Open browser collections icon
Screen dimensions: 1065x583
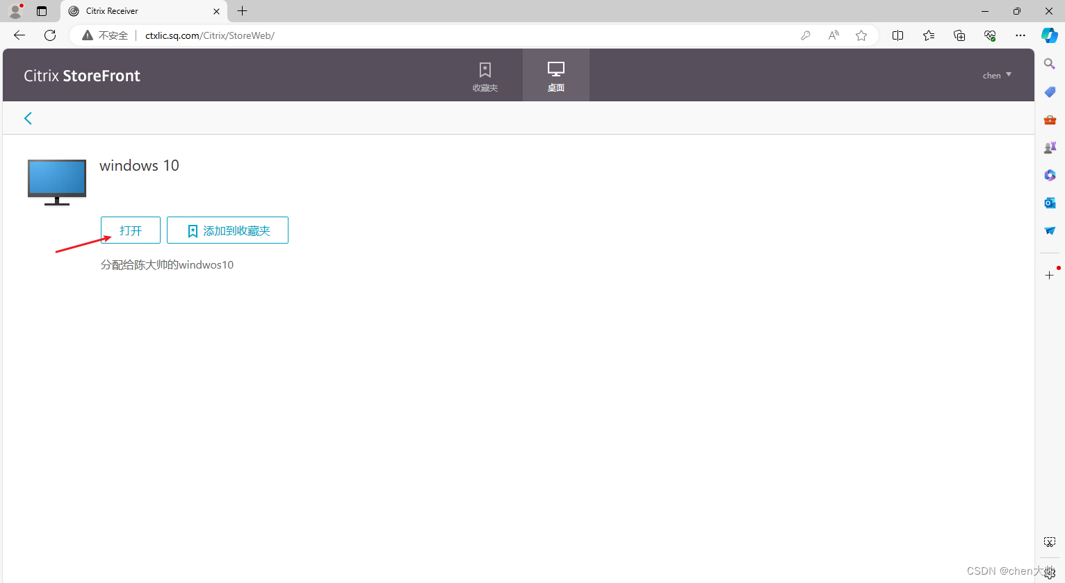pyautogui.click(x=959, y=35)
